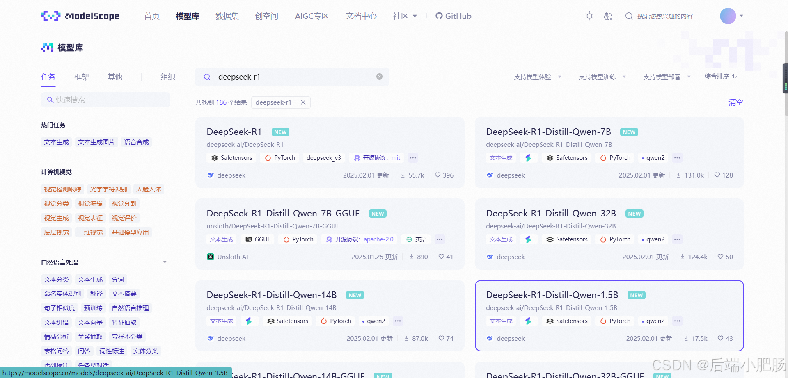Collapse the 自然语言处理 section arrow

[x=165, y=262]
